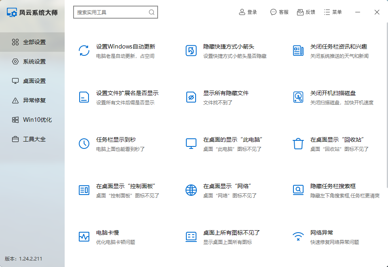Image resolution: width=388 pixels, height=267 pixels.
Task: Open 任务栏显示到秒 title
Action: 116,140
